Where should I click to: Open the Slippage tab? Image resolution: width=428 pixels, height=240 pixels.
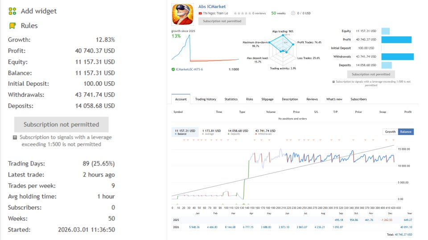267,99
